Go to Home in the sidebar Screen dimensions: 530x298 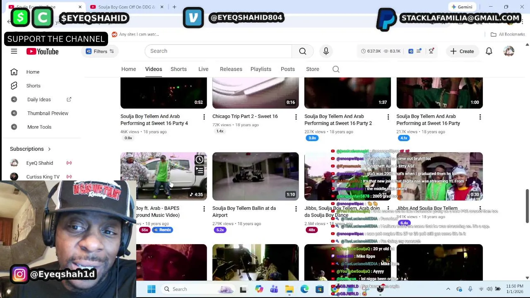point(33,72)
